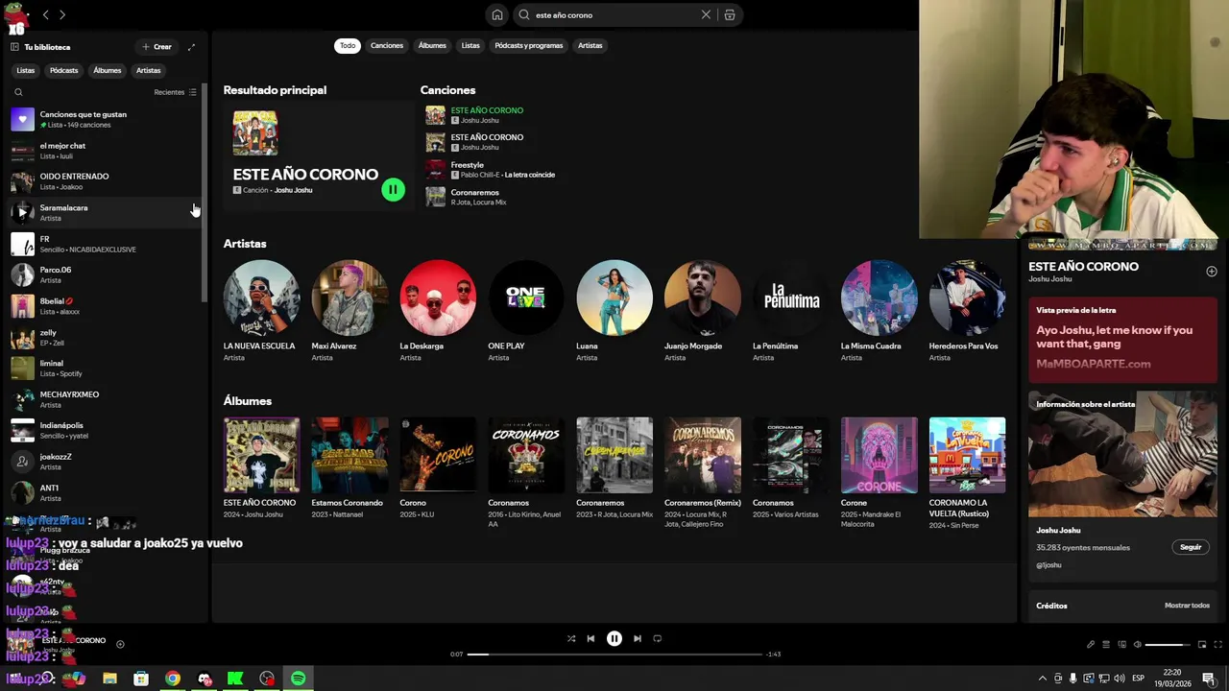Expand credits with Mostrar todos
Viewport: 1229px width, 691px height.
(x=1187, y=606)
